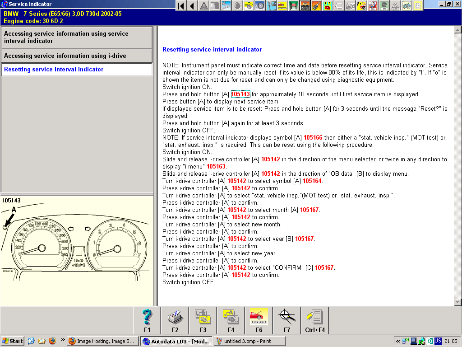462x347 pixels.
Task: Open the key programming orange icon
Action: click(316, 5)
